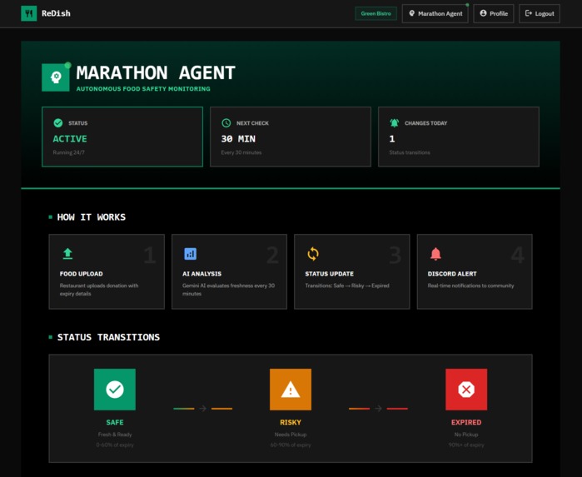The image size is (582, 477).
Task: Click the ReDish brand name
Action: pos(56,13)
